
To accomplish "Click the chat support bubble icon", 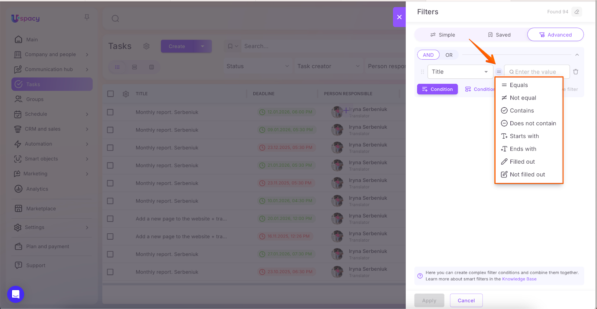I will [x=16, y=294].
